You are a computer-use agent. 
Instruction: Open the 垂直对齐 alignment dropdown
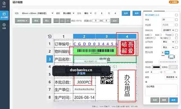point(168,47)
